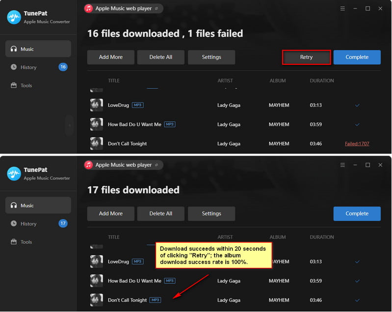Click the Retry button
This screenshot has width=392, height=312.
point(306,57)
